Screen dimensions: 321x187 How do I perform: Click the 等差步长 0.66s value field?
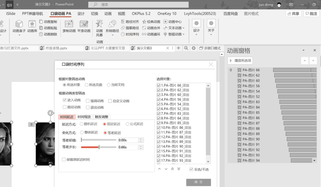(128, 147)
